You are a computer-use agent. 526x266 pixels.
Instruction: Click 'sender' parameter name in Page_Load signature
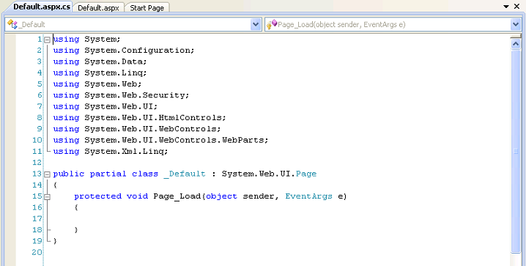tap(259, 196)
